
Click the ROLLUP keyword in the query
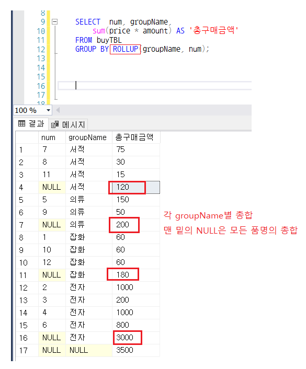pos(126,49)
